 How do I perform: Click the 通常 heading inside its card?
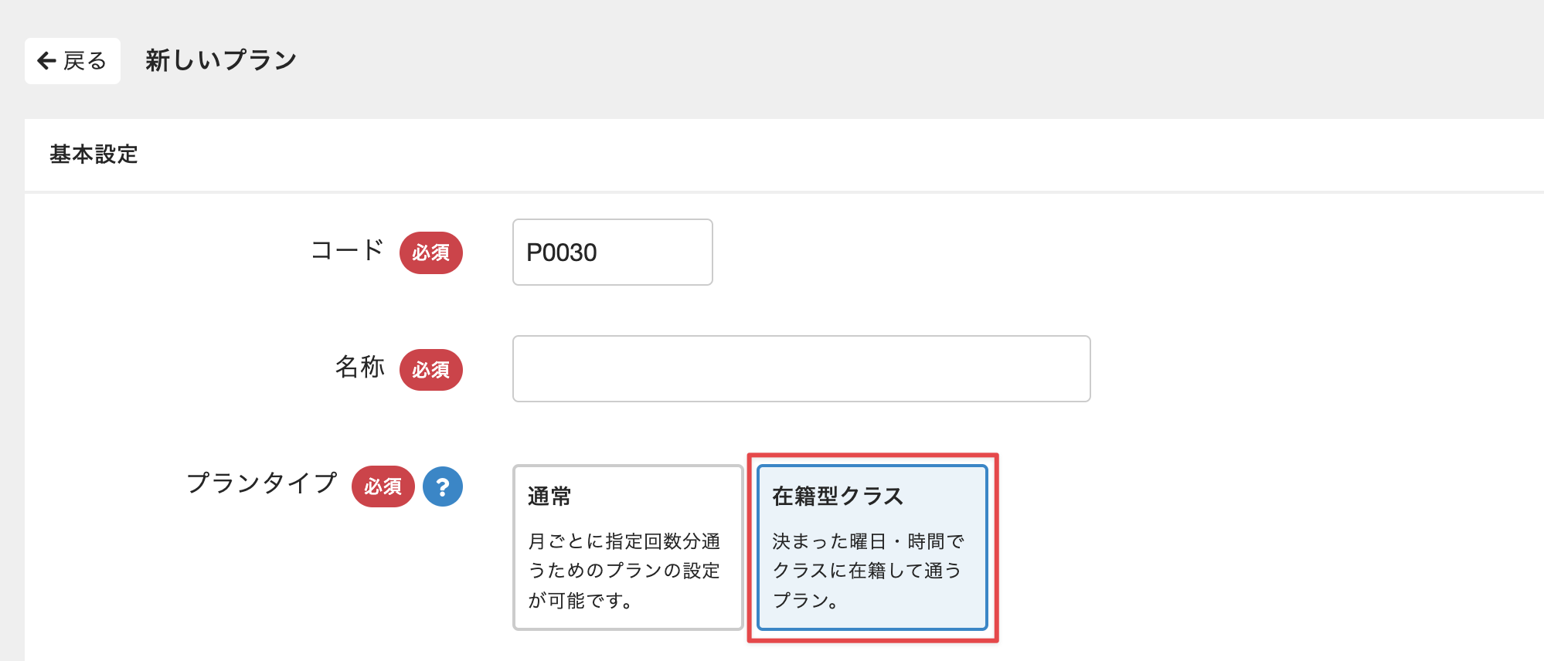click(549, 497)
